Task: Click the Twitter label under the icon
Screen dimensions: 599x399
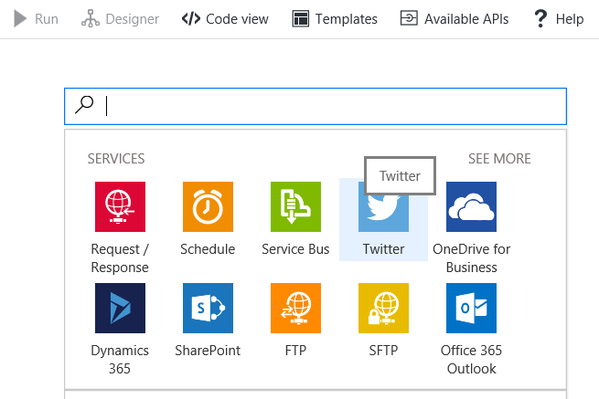Action: tap(383, 249)
